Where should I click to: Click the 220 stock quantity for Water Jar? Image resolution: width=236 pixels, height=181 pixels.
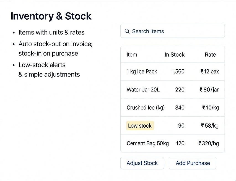pyautogui.click(x=180, y=90)
